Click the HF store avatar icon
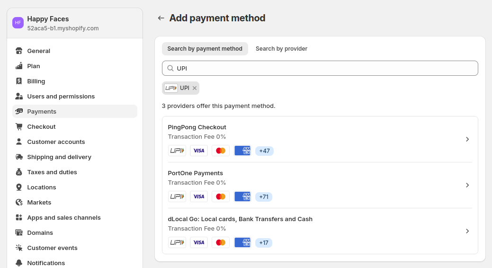 [x=18, y=23]
